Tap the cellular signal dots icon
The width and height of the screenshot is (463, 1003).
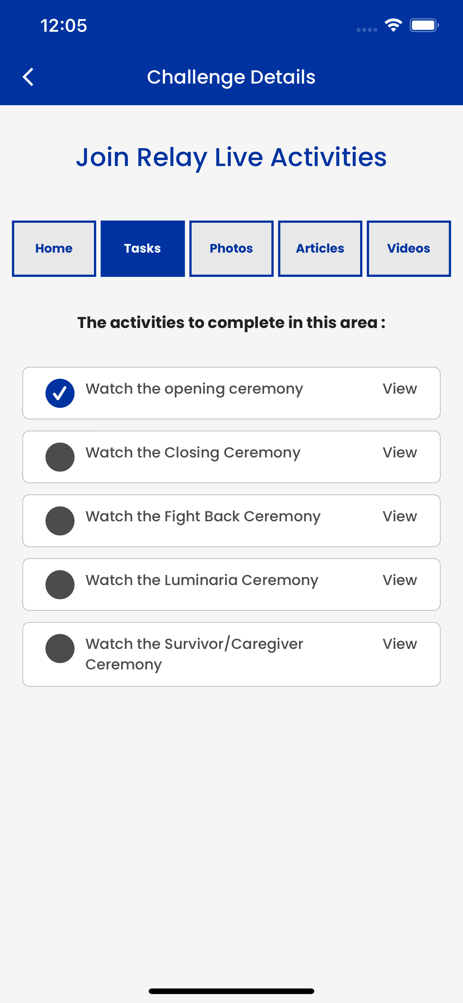[x=367, y=29]
